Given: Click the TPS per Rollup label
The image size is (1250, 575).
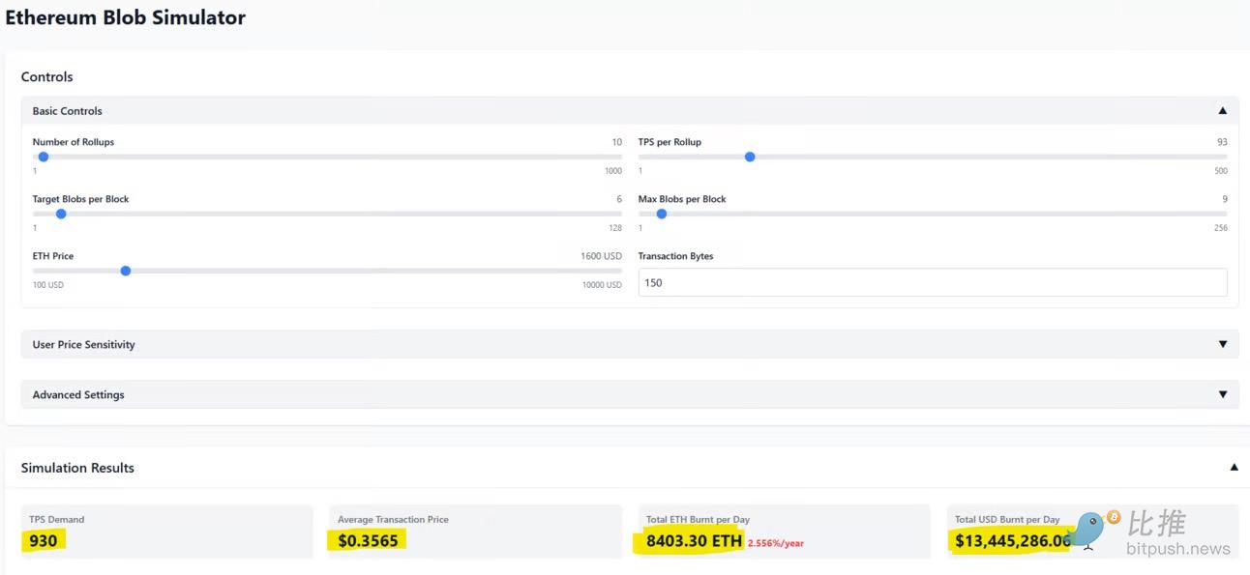Looking at the screenshot, I should [x=670, y=142].
